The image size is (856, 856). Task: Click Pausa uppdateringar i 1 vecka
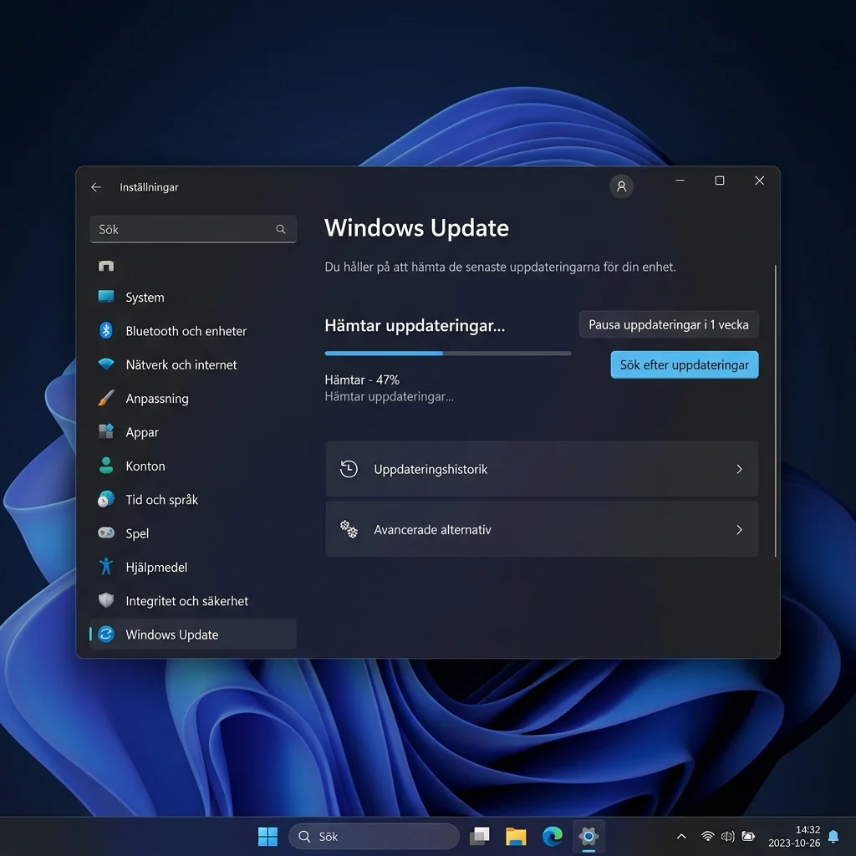point(668,324)
